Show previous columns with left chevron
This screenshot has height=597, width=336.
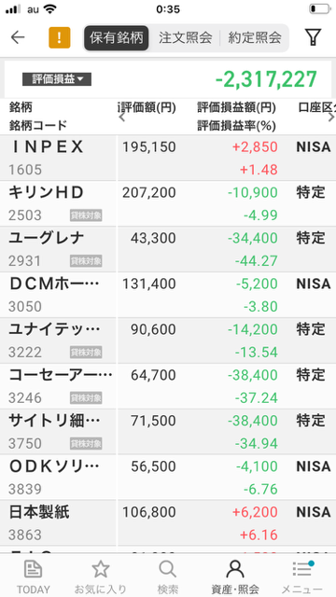[x=122, y=118]
